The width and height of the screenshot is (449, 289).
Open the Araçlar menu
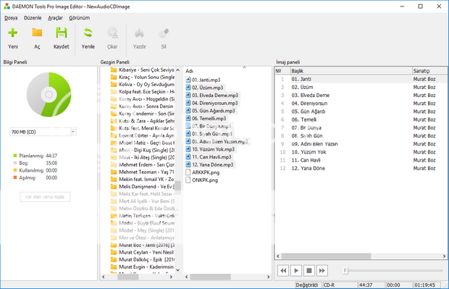pos(55,18)
